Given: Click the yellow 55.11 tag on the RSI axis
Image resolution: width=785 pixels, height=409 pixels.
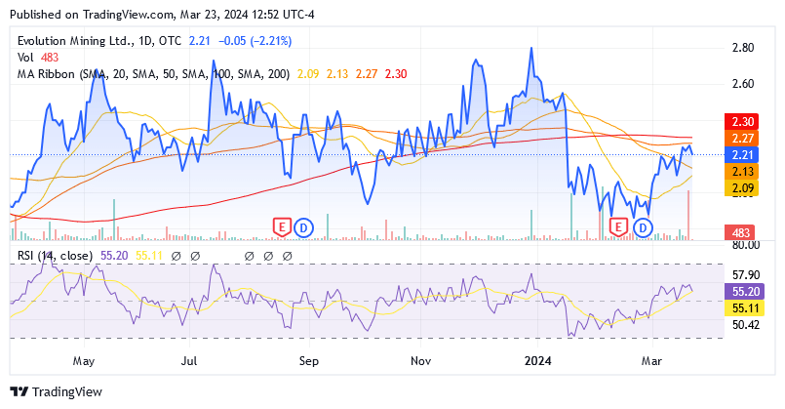Looking at the screenshot, I should 744,307.
